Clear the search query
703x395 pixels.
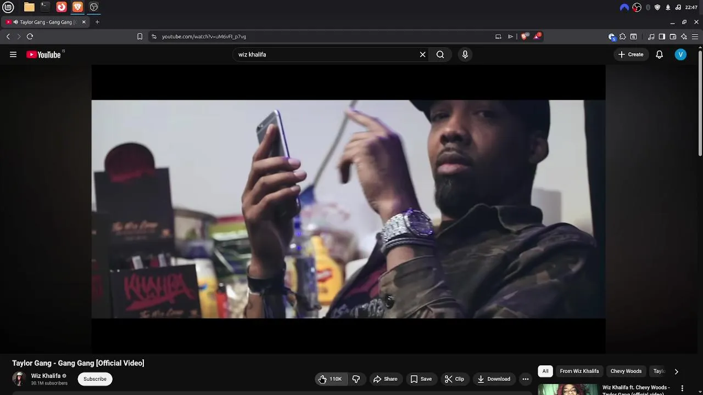tap(423, 54)
